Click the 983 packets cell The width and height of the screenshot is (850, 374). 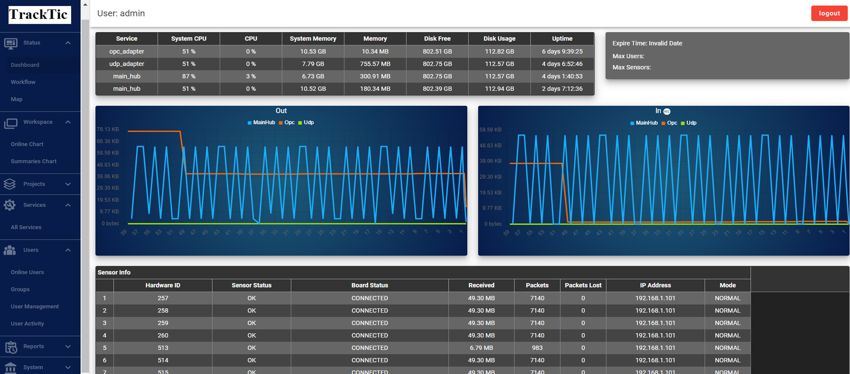(x=537, y=348)
